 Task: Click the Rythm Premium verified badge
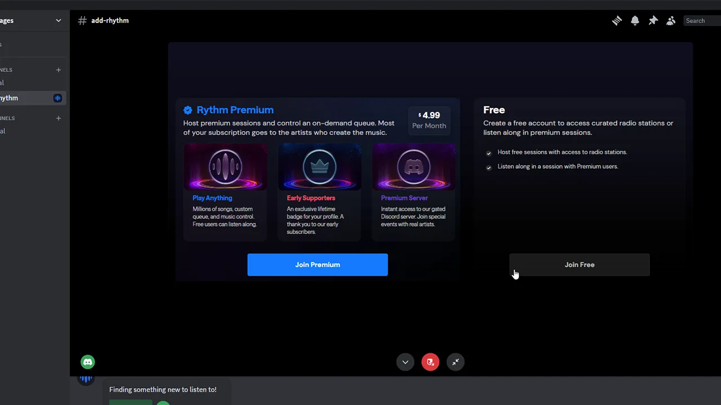click(188, 110)
